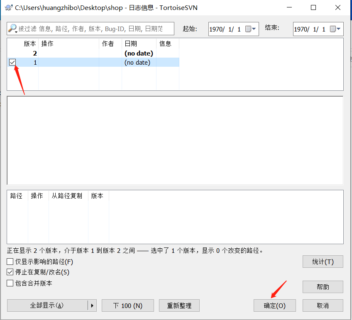The image size is (352, 320).
Task: Open 帮助 help
Action: click(323, 287)
